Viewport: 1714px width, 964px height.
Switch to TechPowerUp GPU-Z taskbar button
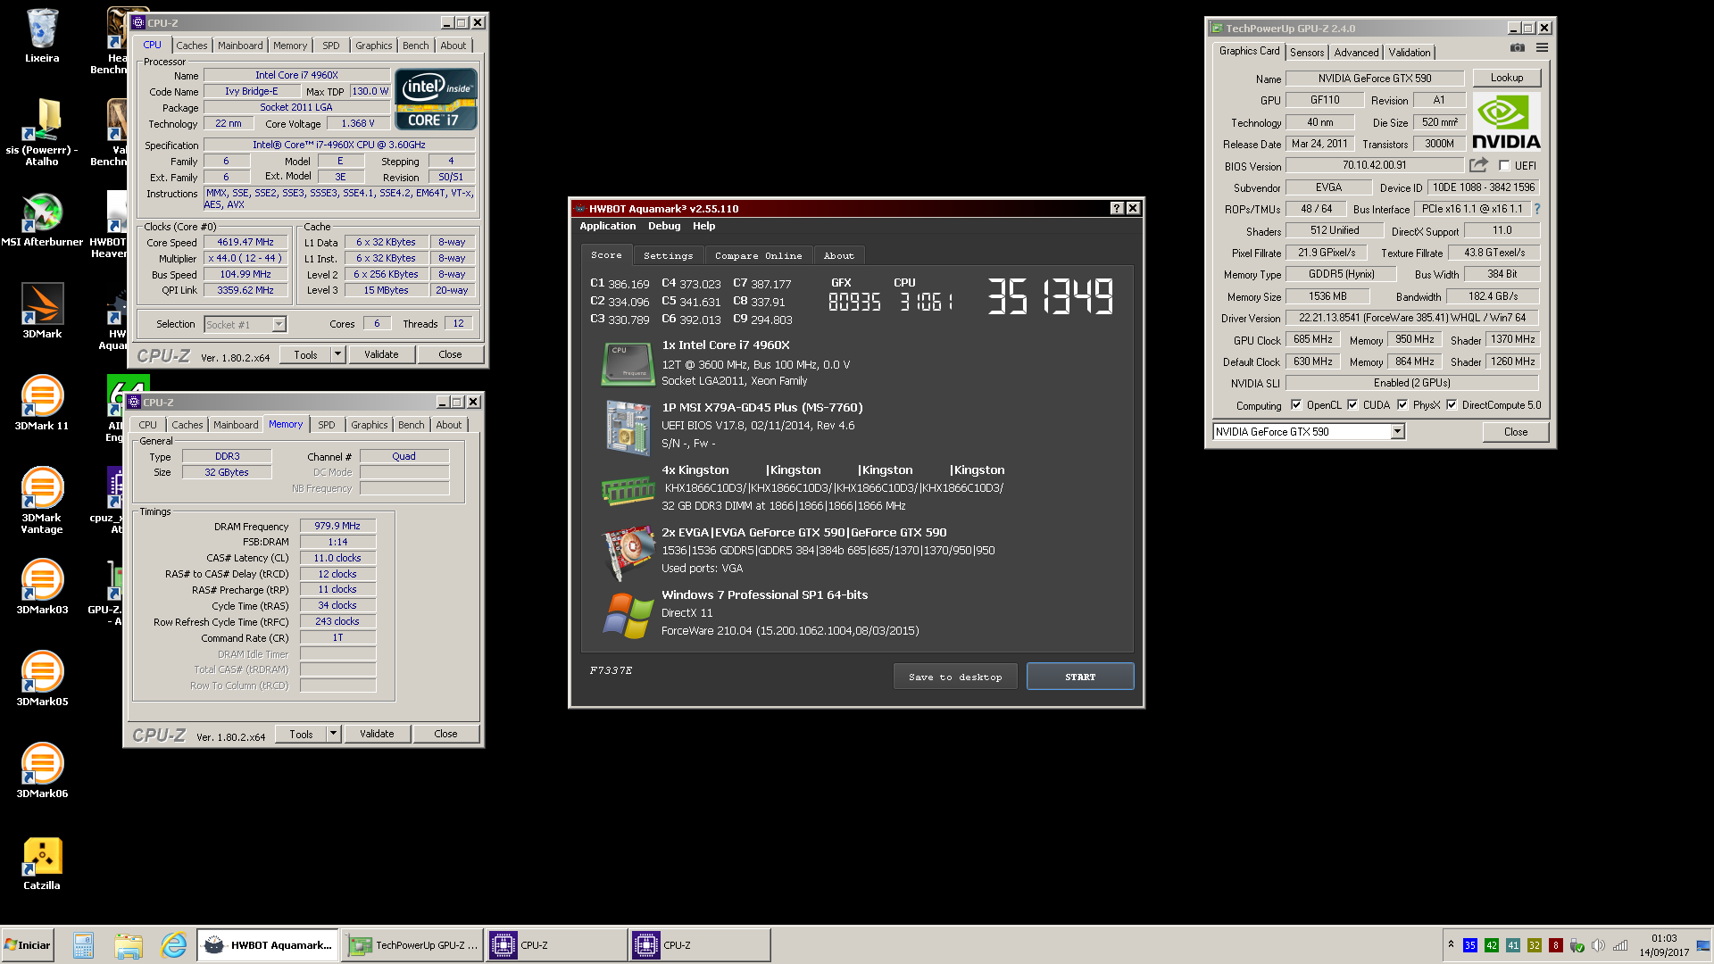(x=412, y=944)
